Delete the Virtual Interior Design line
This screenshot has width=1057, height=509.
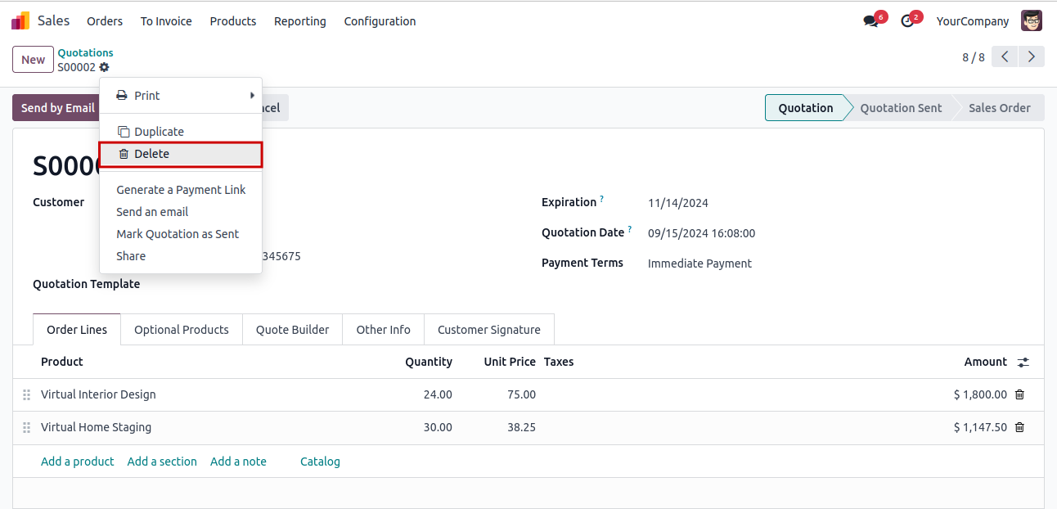point(1019,394)
